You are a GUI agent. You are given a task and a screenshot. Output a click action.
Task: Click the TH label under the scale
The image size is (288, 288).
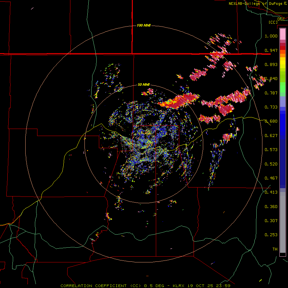(275, 249)
